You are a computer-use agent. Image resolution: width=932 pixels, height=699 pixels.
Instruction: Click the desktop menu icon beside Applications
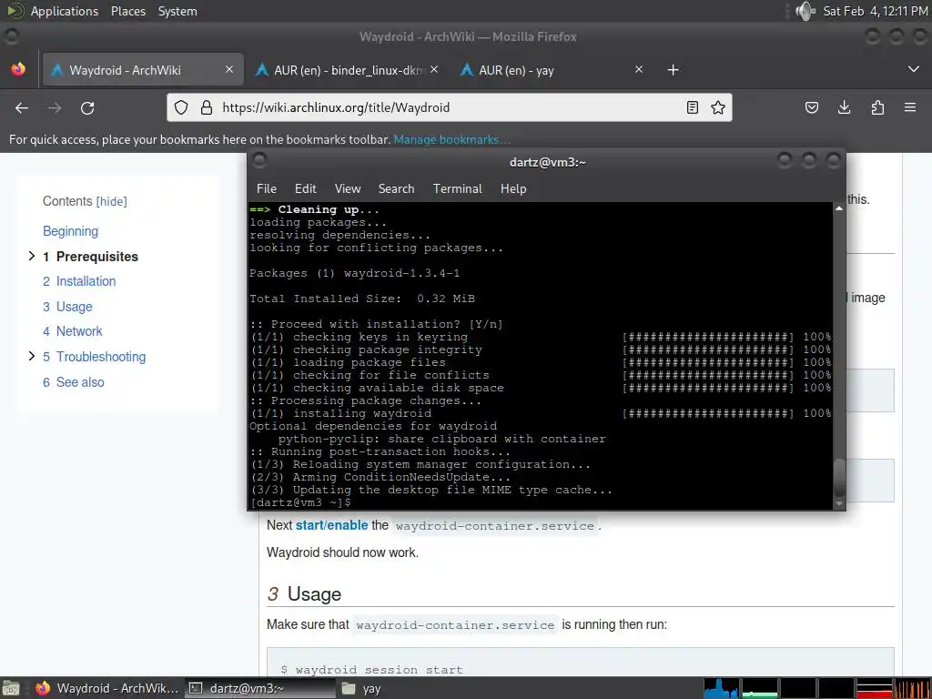pos(15,11)
